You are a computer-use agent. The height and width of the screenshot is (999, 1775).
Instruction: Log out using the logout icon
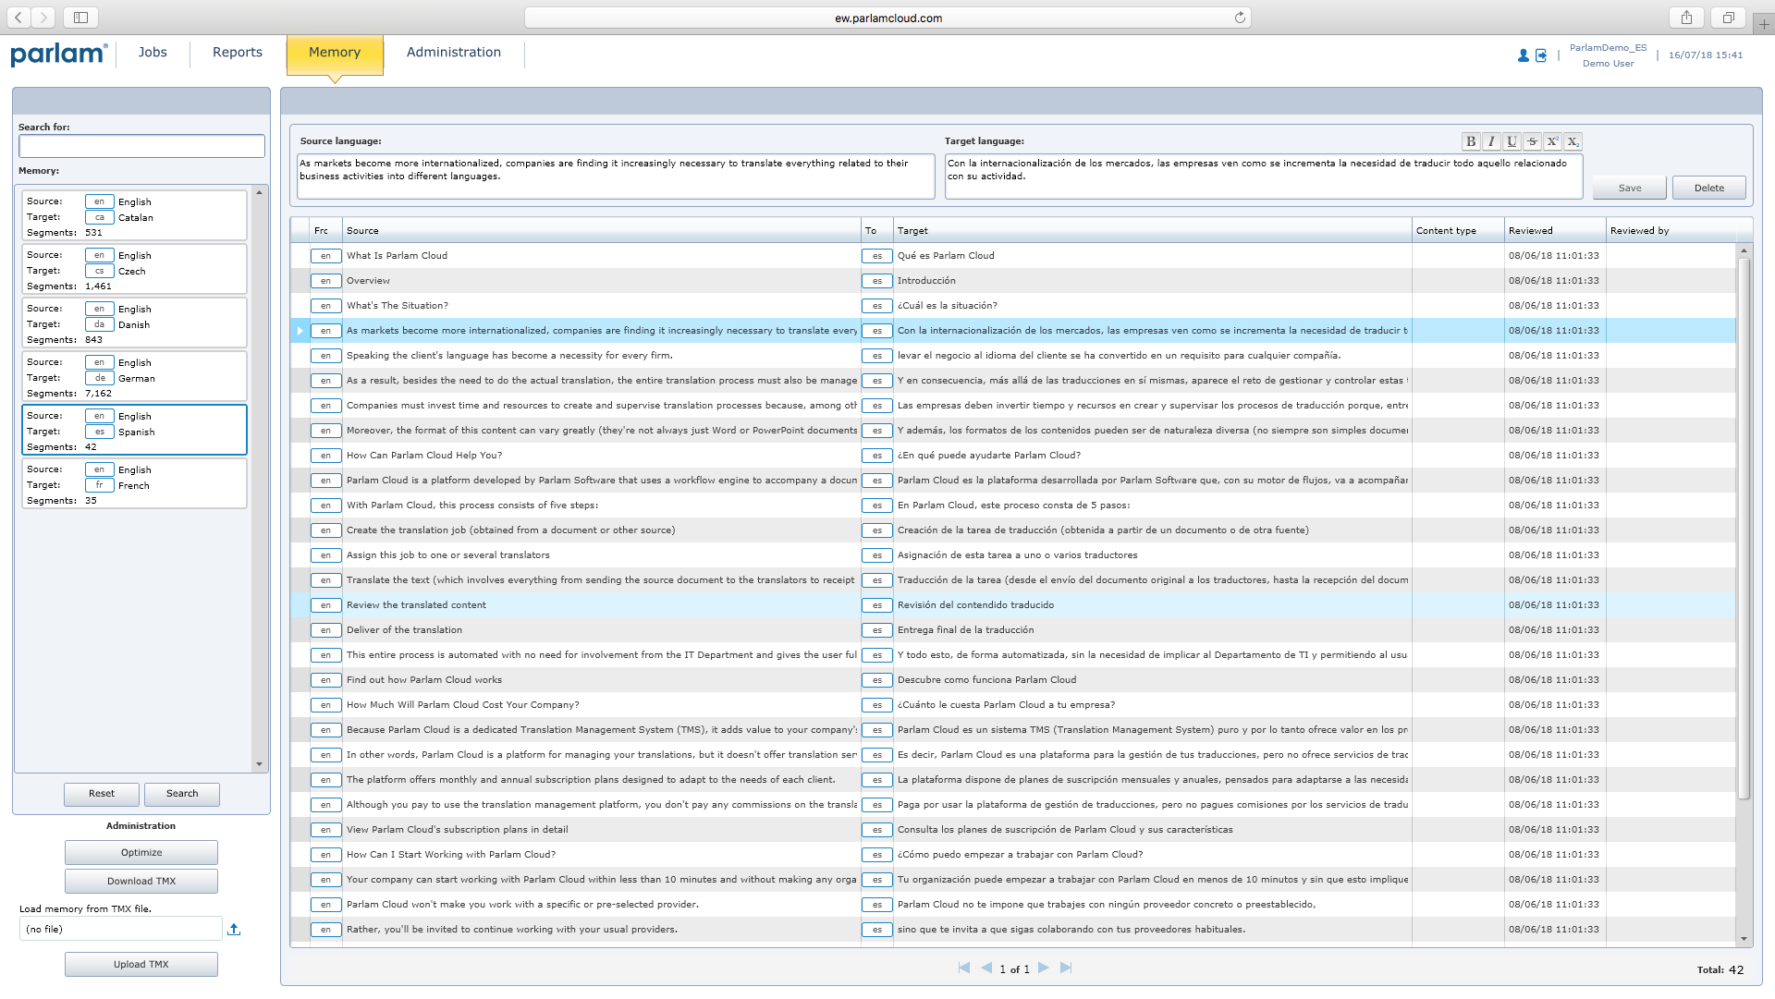1540,55
